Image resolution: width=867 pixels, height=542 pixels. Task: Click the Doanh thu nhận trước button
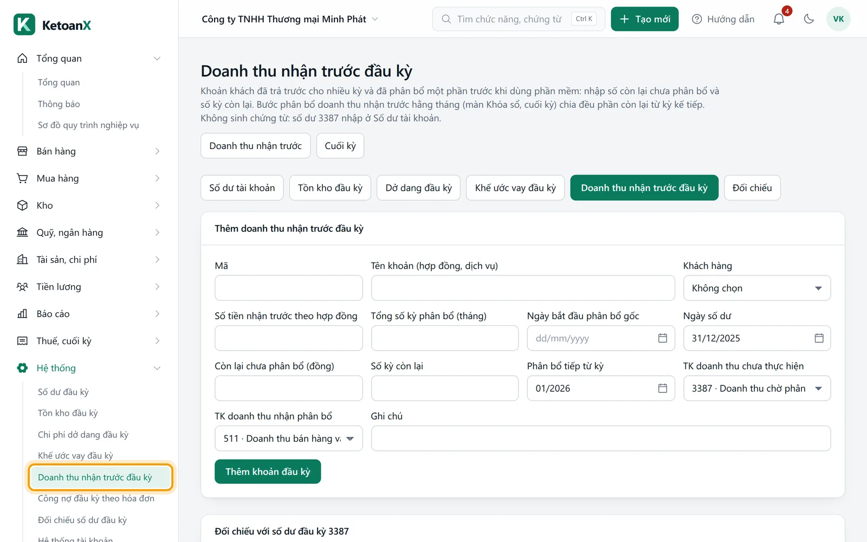[256, 146]
